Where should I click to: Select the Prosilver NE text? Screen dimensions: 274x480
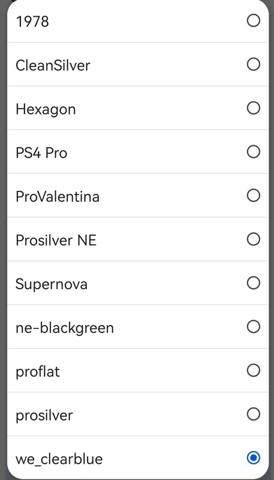pos(56,241)
